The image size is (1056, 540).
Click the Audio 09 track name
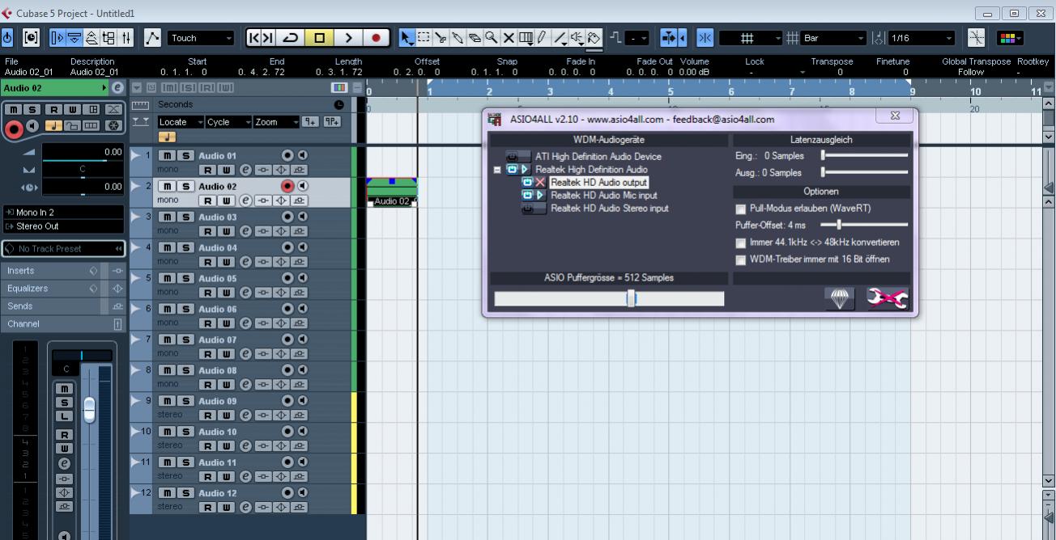(x=218, y=401)
